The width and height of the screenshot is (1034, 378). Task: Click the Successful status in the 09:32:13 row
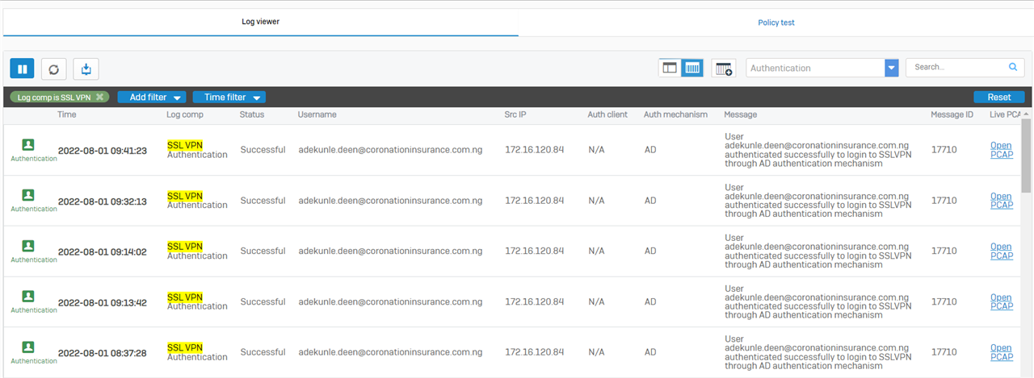click(x=263, y=201)
